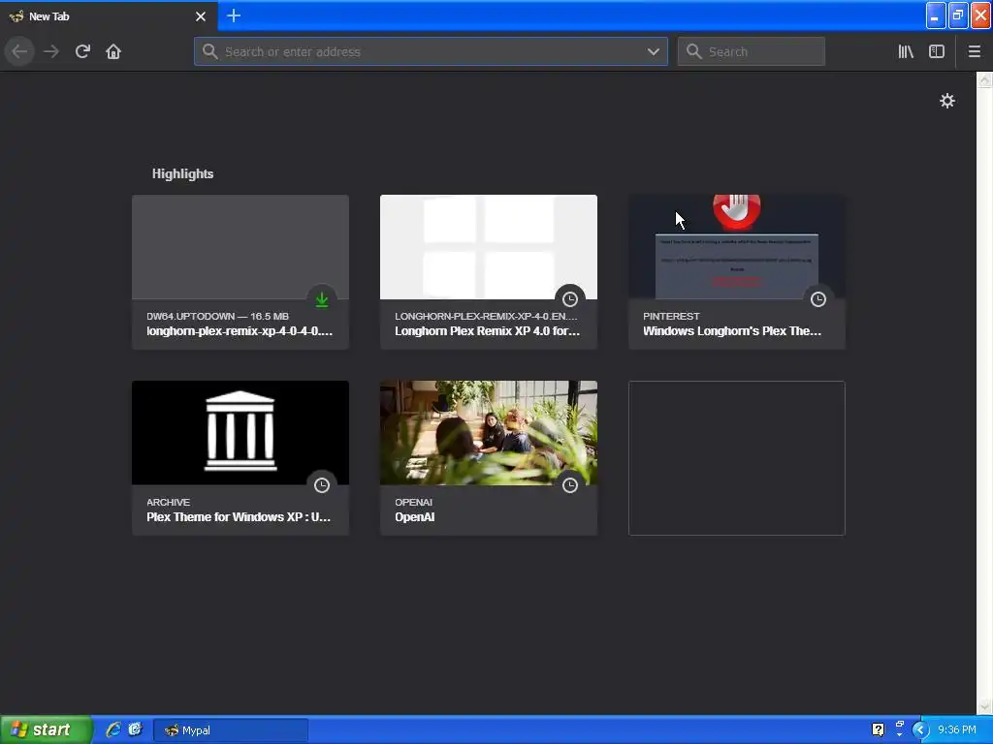993x744 pixels.
Task: Click the help question mark tray icon
Action: [x=878, y=729]
